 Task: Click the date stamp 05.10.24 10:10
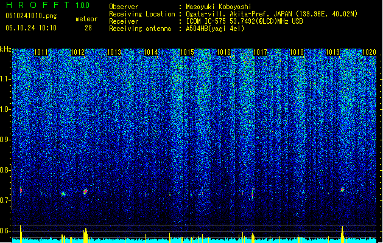tap(31, 28)
